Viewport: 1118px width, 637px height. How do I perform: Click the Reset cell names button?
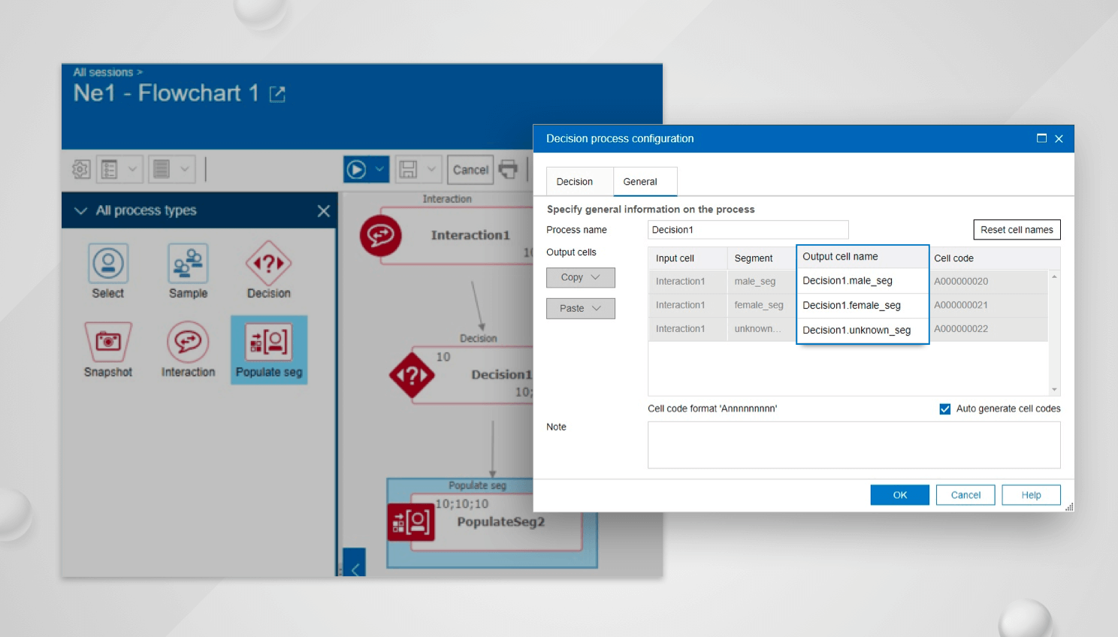(x=1016, y=230)
